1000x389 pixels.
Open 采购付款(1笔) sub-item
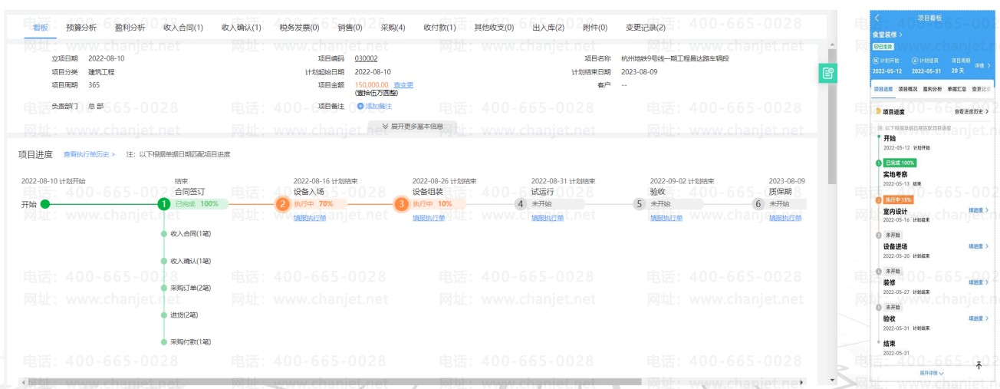pos(190,341)
